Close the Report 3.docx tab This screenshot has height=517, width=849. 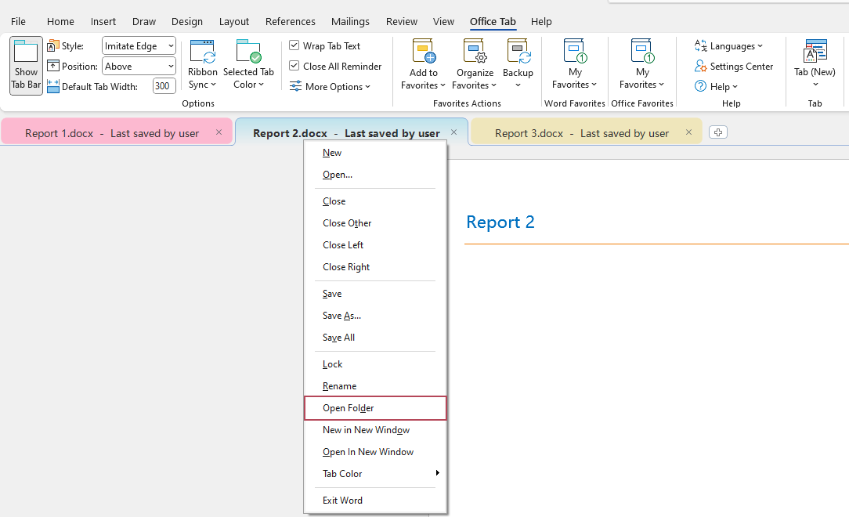689,132
